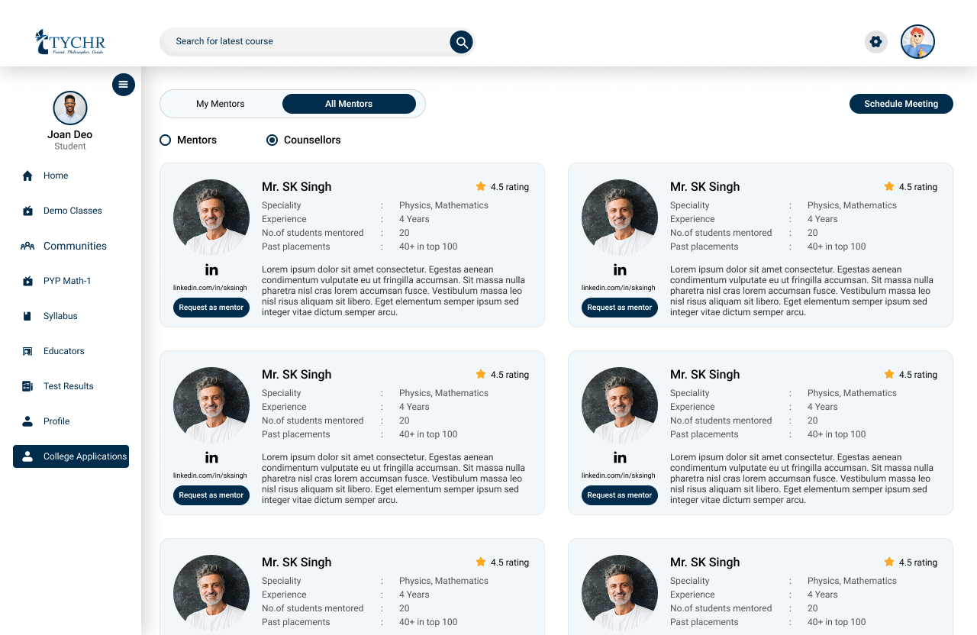The width and height of the screenshot is (977, 635).
Task: Open the Demo Classes sidebar item
Action: point(72,211)
